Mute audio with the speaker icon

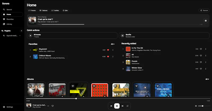coord(196,106)
